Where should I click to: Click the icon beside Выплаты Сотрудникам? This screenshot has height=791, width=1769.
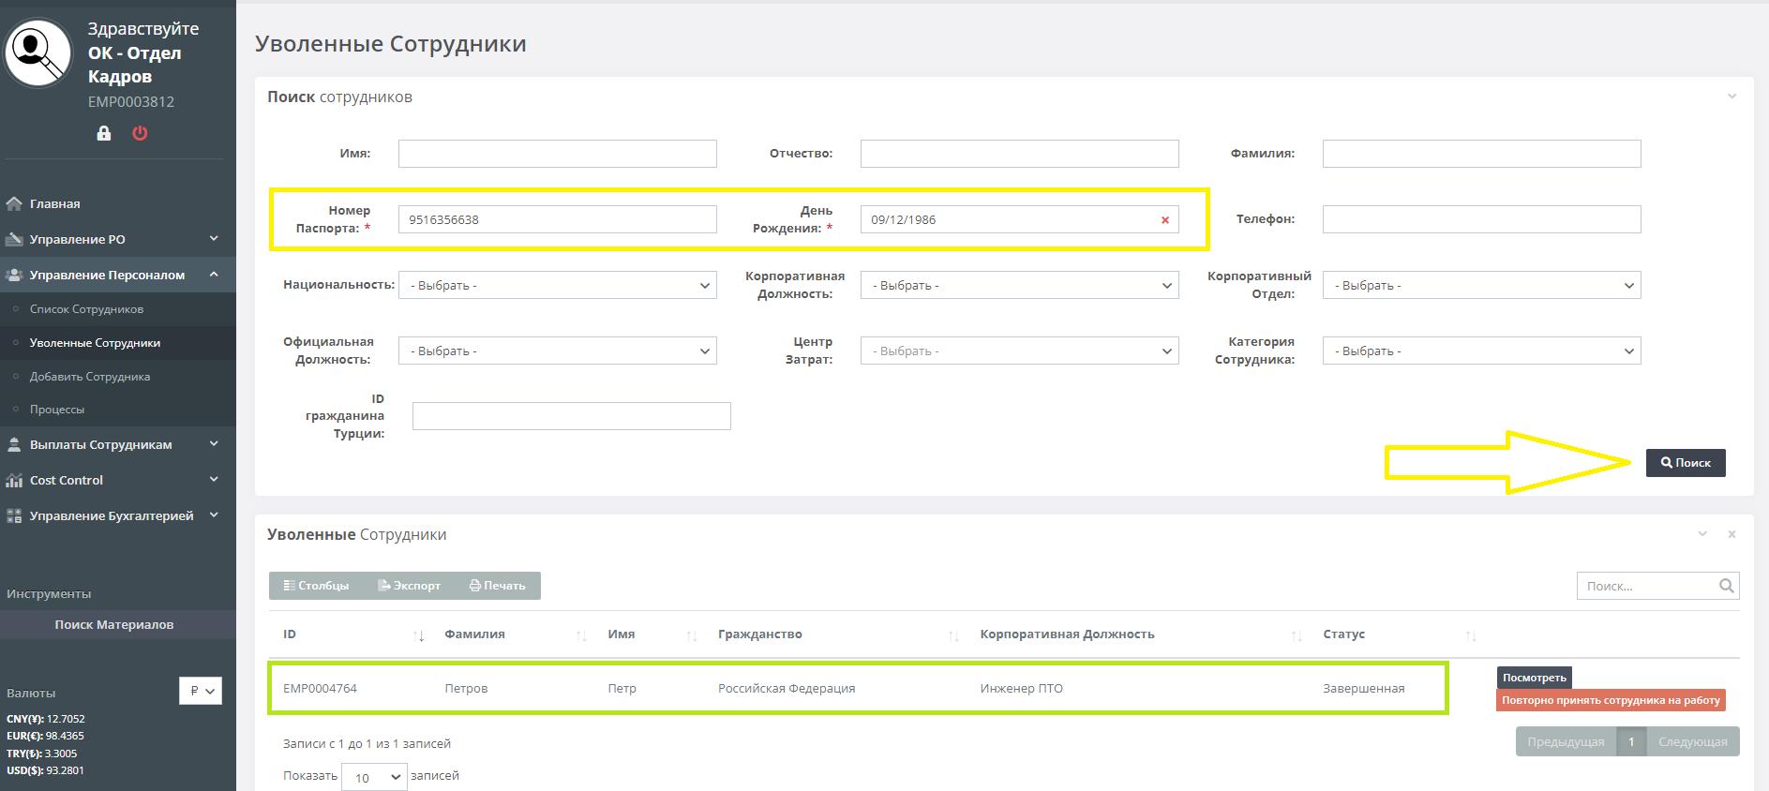14,444
